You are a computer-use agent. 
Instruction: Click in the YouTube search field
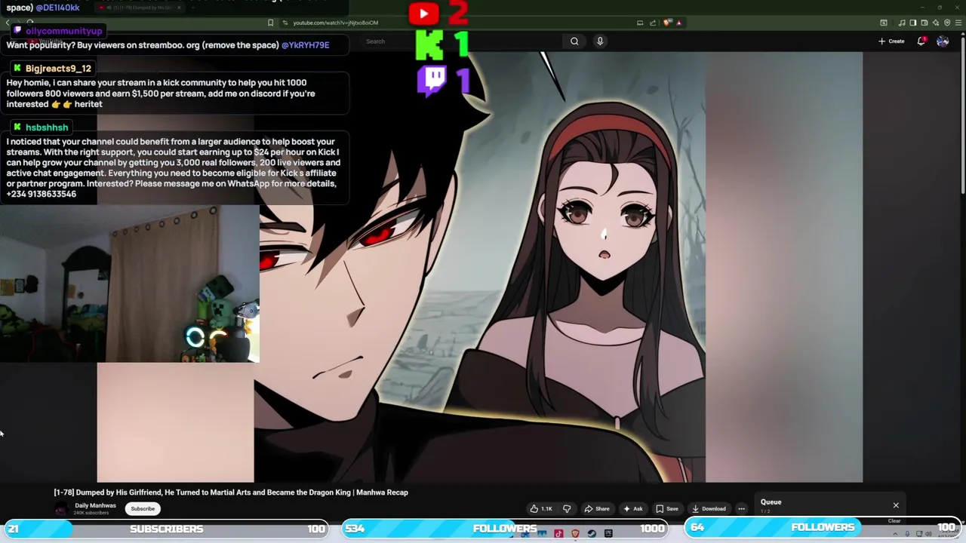pyautogui.click(x=460, y=41)
